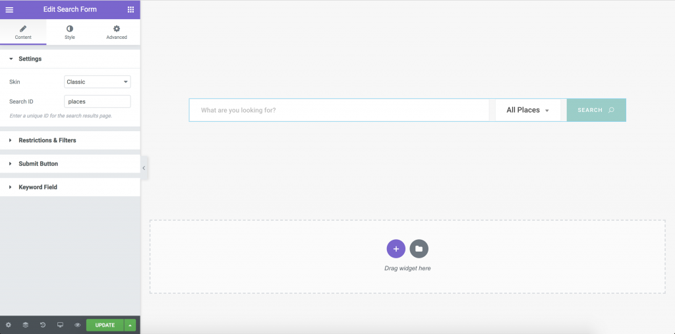Click the 'Drag widget here' text
The image size is (675, 334).
(x=407, y=268)
